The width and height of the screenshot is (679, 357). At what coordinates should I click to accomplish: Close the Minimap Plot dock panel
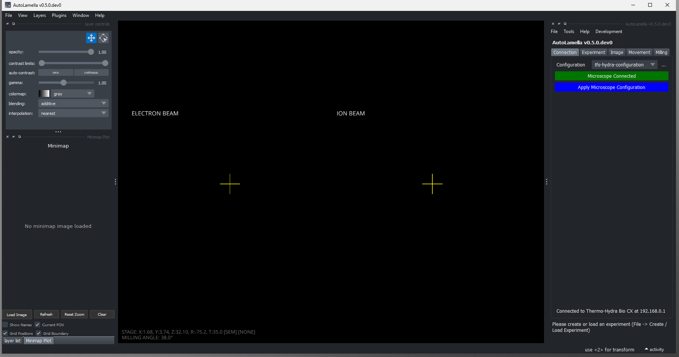[8, 137]
